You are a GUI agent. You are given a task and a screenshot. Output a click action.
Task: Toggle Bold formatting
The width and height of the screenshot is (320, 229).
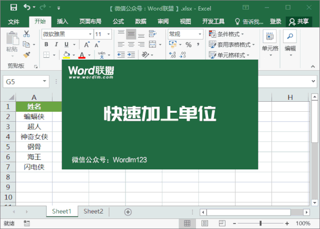click(x=46, y=45)
